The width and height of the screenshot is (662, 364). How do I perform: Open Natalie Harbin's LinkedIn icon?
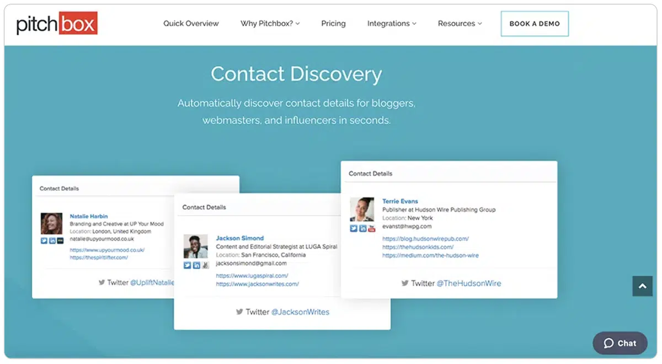(x=52, y=240)
